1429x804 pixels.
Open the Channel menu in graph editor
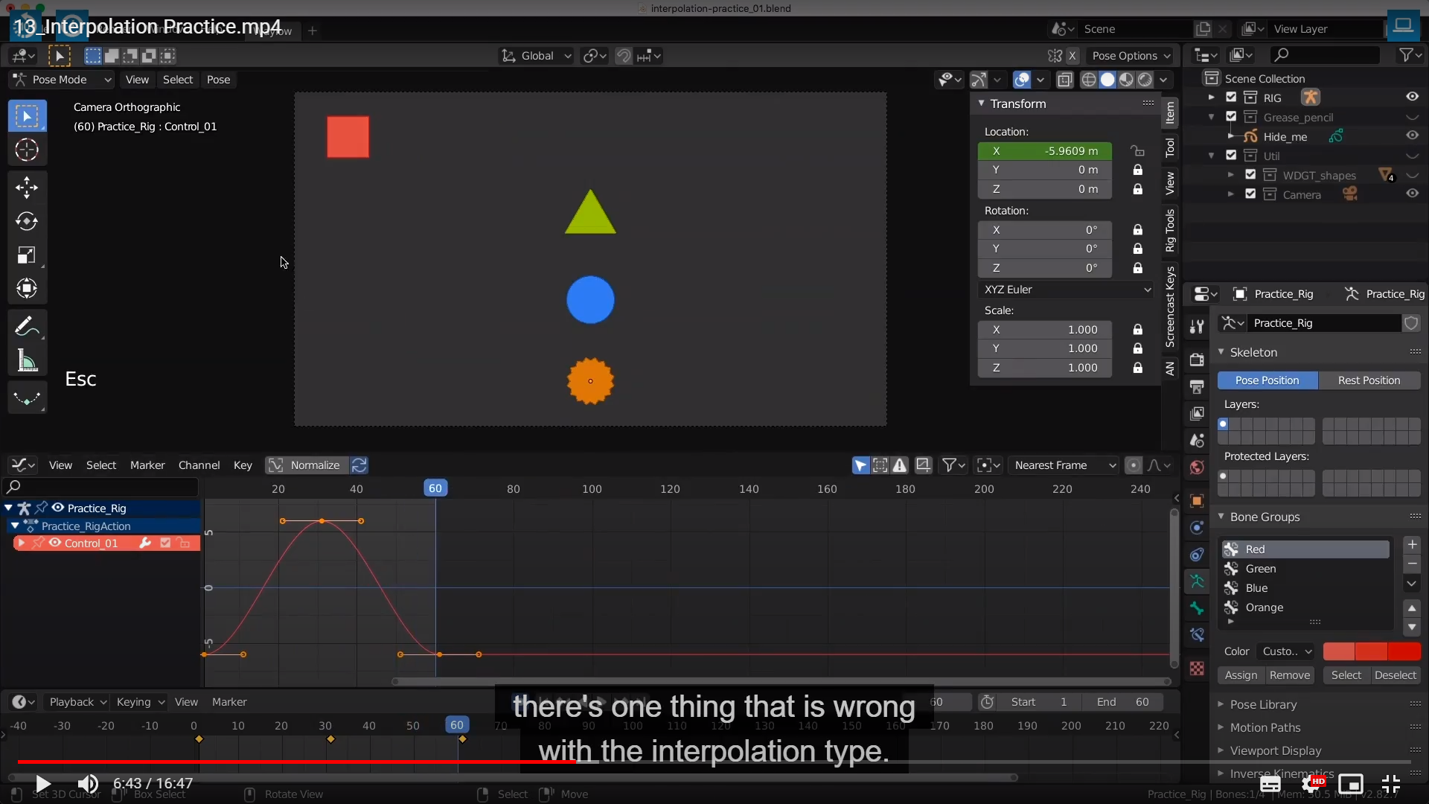pos(199,465)
